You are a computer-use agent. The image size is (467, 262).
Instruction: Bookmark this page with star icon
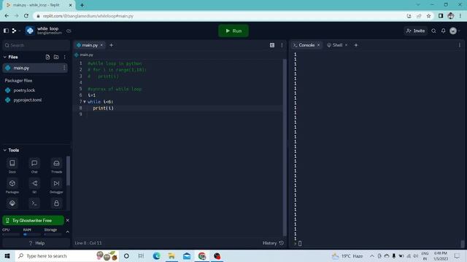428,16
